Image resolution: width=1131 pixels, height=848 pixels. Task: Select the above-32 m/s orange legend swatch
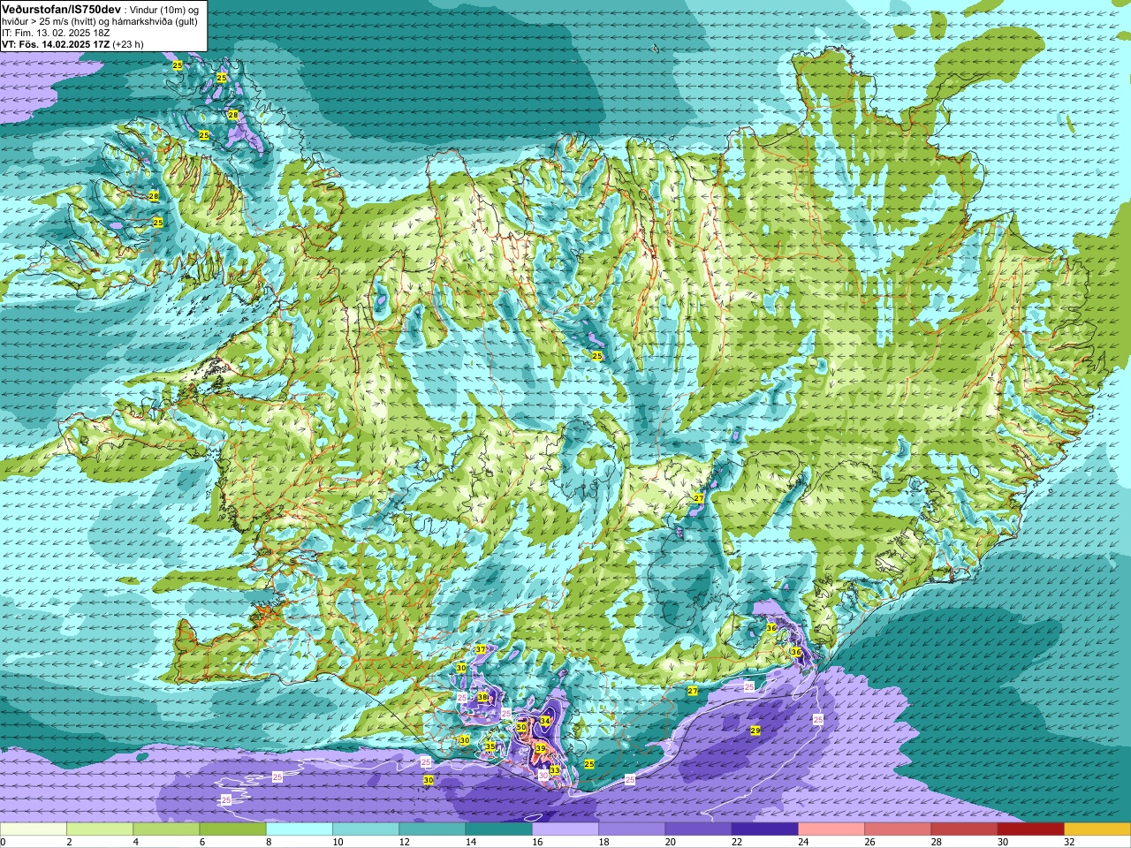(x=1097, y=829)
